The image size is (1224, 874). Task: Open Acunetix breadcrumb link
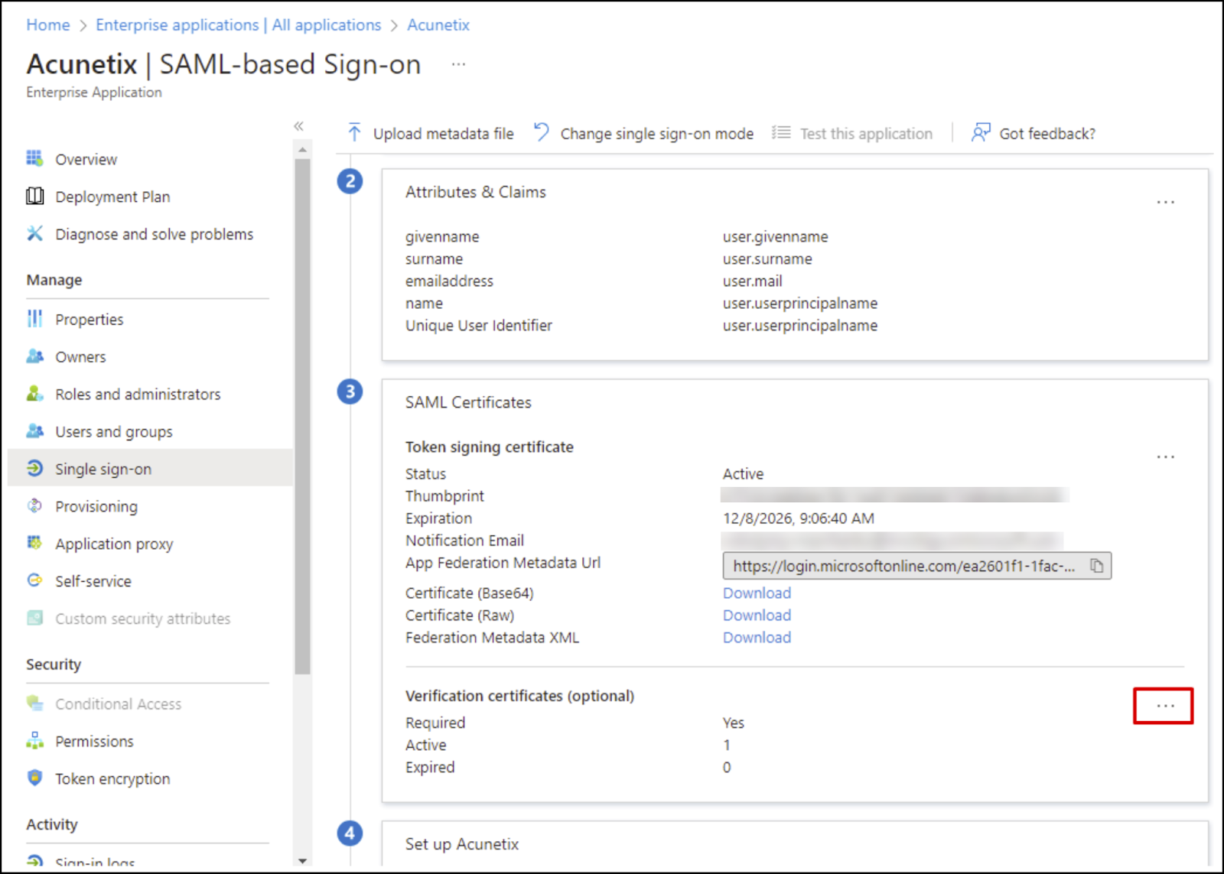438,24
